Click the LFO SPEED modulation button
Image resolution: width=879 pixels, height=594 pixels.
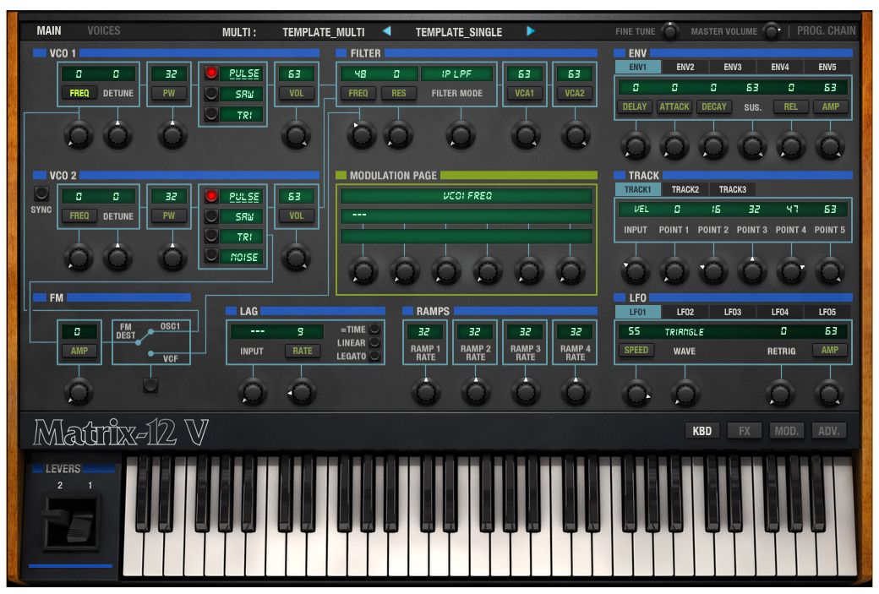tap(636, 351)
